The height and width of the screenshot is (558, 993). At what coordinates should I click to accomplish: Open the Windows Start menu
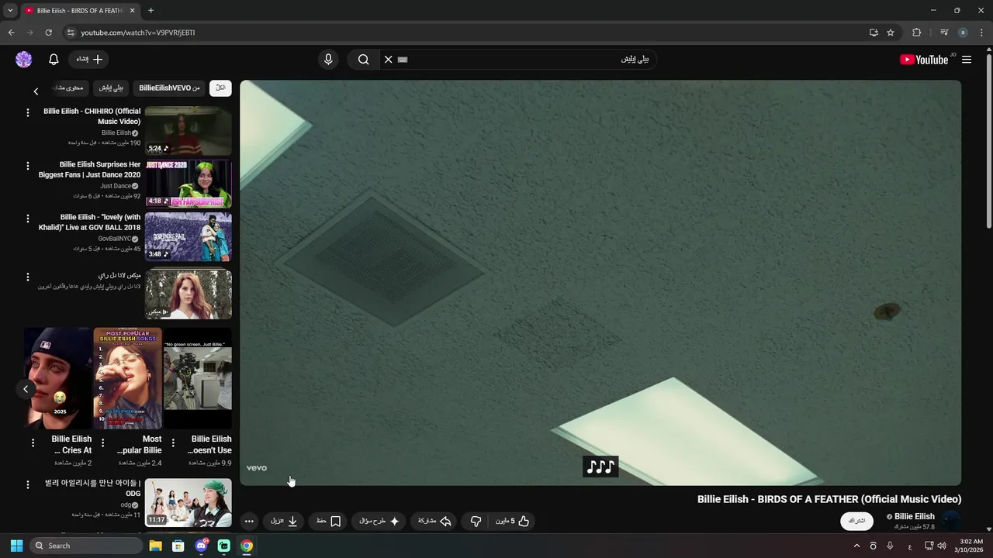16,546
